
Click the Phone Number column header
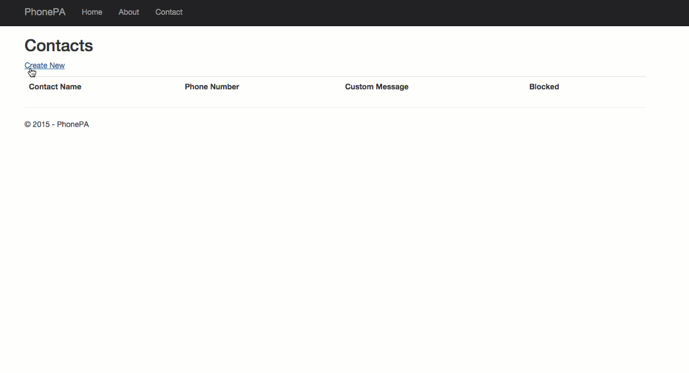click(x=211, y=87)
